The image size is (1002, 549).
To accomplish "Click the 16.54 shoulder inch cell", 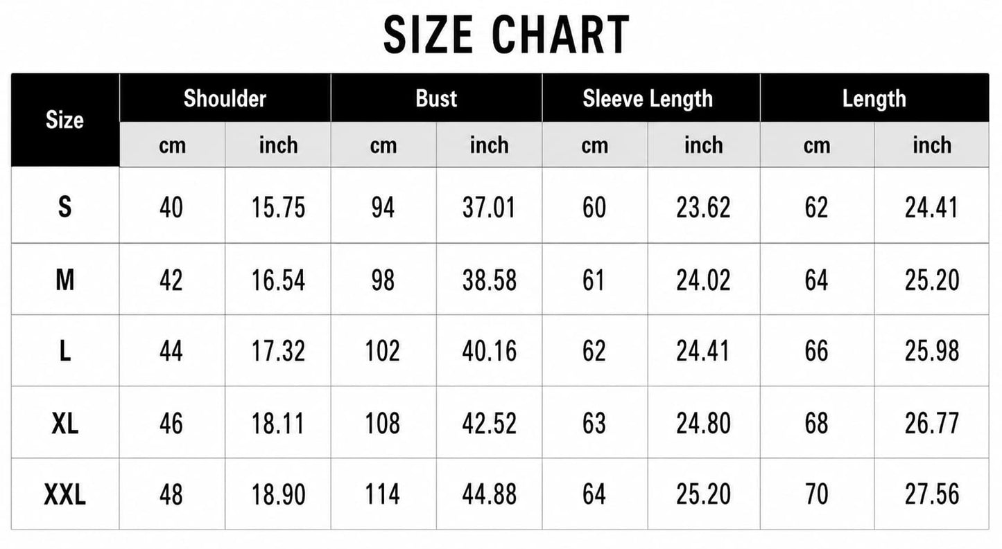I will (278, 280).
